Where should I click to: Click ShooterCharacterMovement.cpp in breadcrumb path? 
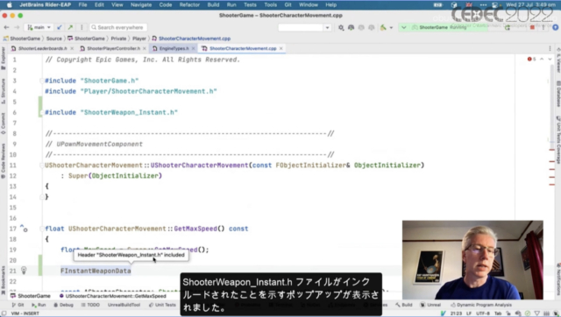point(191,39)
